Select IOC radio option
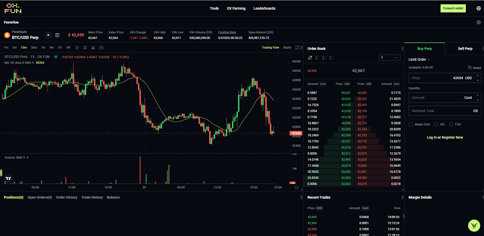 coord(436,124)
